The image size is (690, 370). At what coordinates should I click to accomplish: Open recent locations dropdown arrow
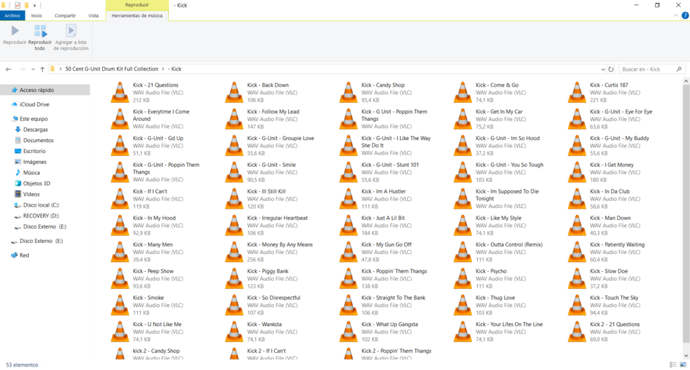33,69
